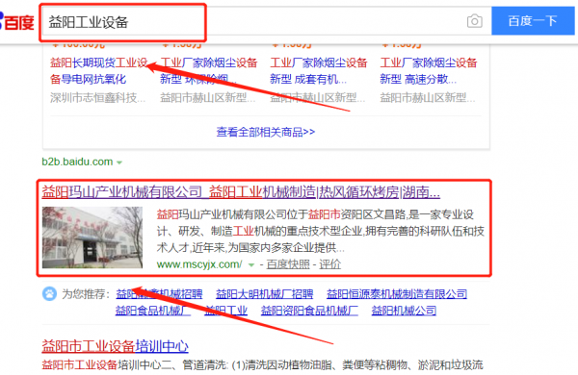Select the 益阳资阳食品机械厂 recommended search
Image resolution: width=578 pixels, height=375 pixels.
tap(309, 311)
